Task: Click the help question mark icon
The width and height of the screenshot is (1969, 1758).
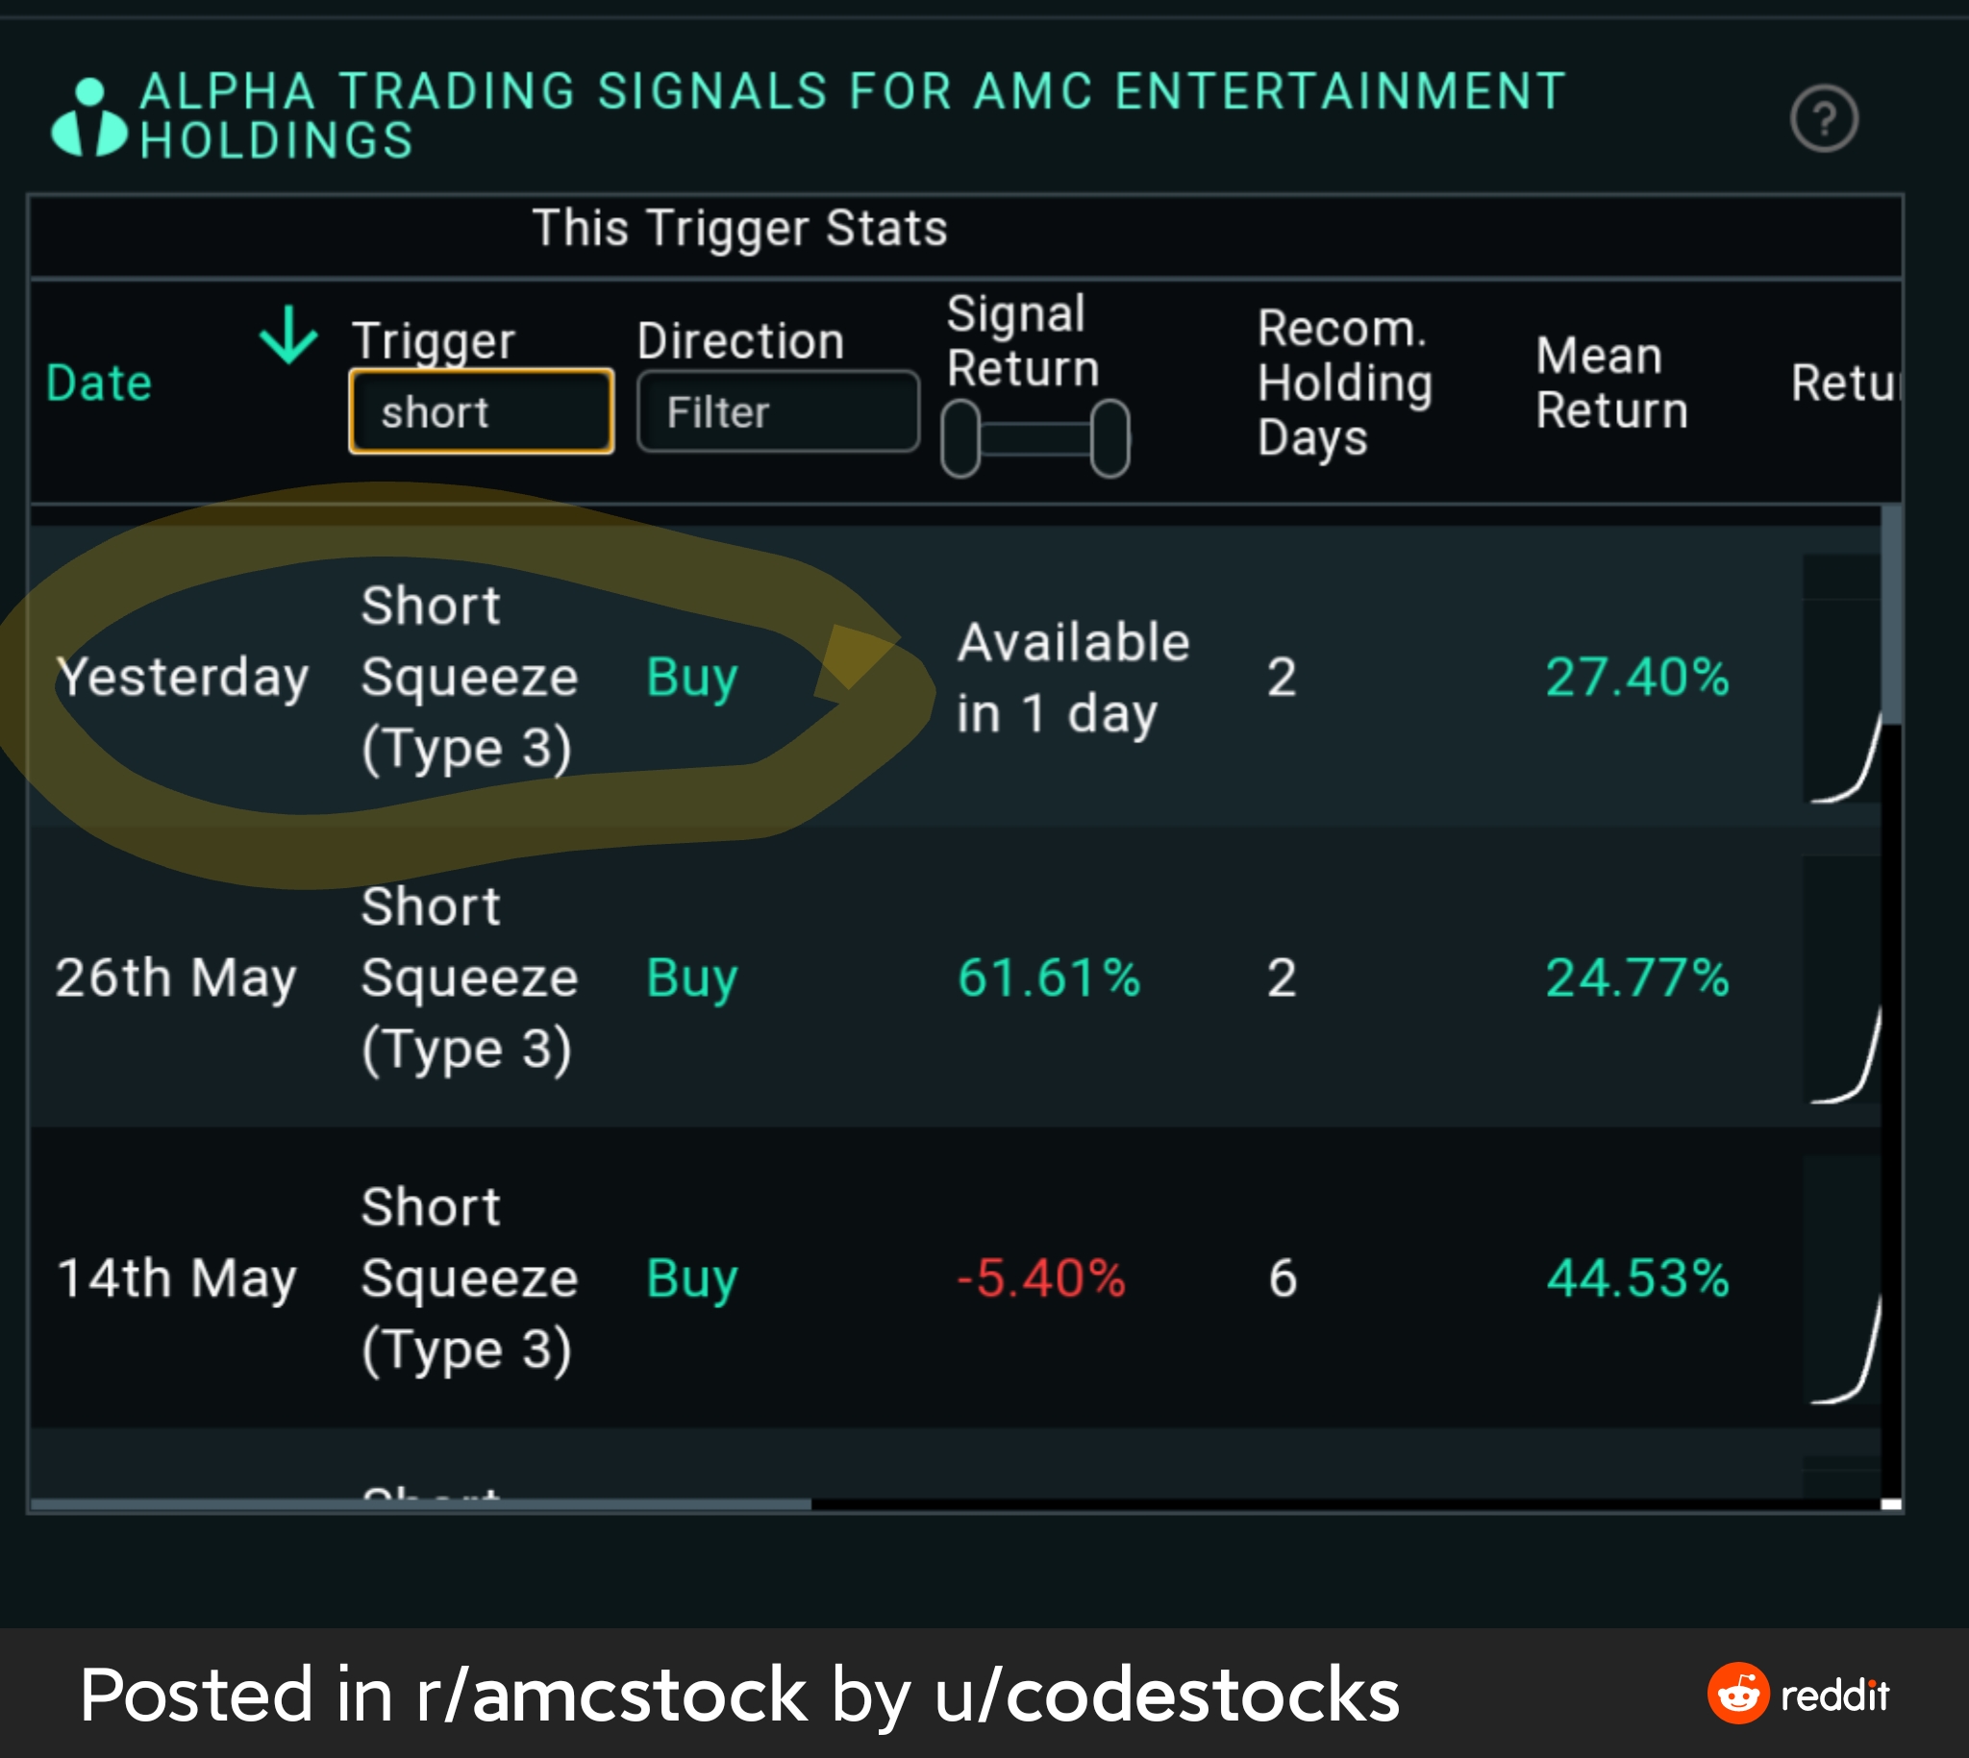Action: [x=1823, y=119]
